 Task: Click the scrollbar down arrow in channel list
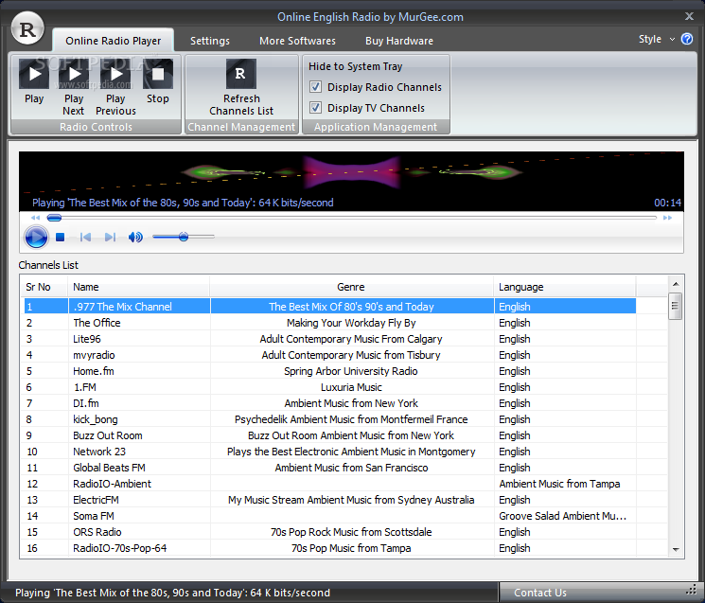(x=675, y=549)
